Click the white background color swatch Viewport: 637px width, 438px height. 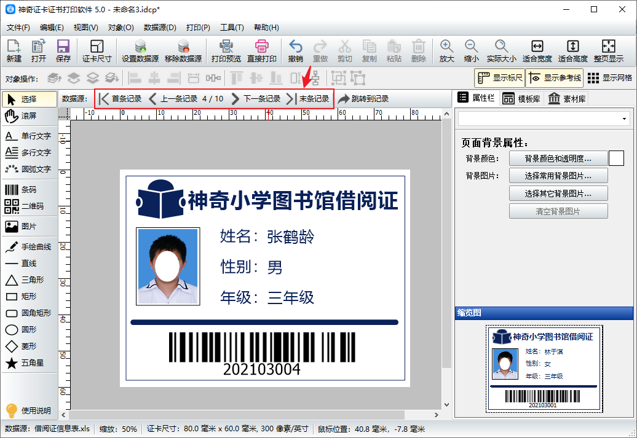(616, 158)
